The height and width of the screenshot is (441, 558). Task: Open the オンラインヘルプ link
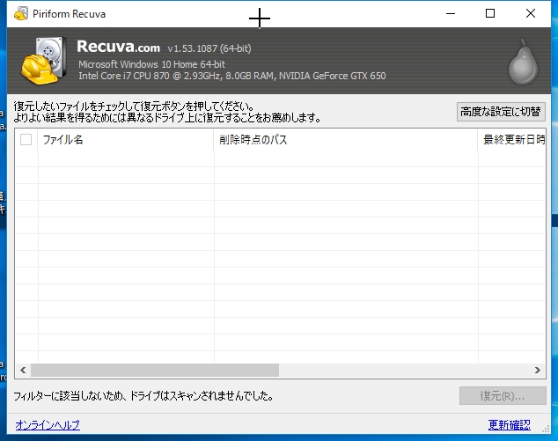coord(48,424)
